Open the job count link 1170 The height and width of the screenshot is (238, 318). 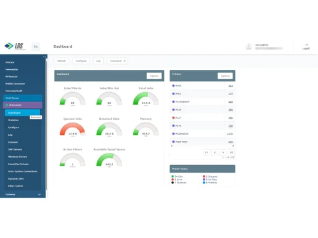point(230,134)
